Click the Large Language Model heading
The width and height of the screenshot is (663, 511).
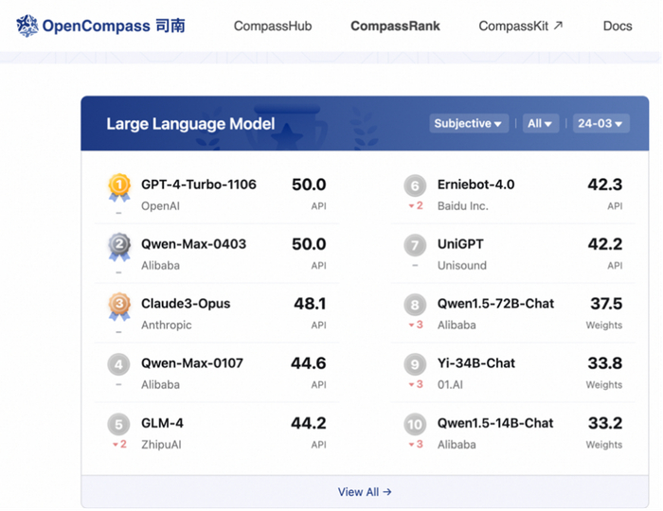click(190, 124)
